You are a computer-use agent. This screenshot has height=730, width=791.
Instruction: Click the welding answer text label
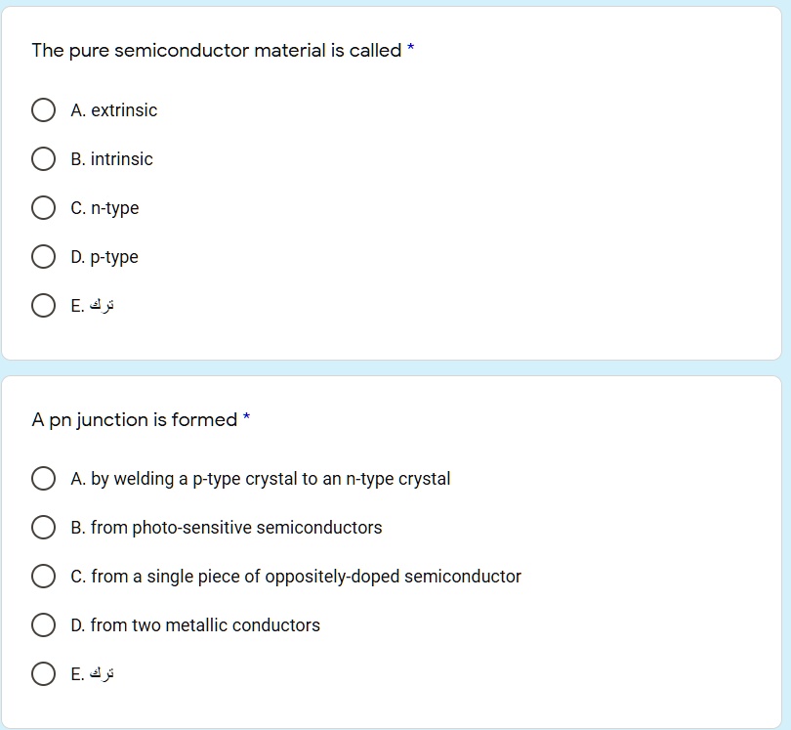tap(260, 478)
